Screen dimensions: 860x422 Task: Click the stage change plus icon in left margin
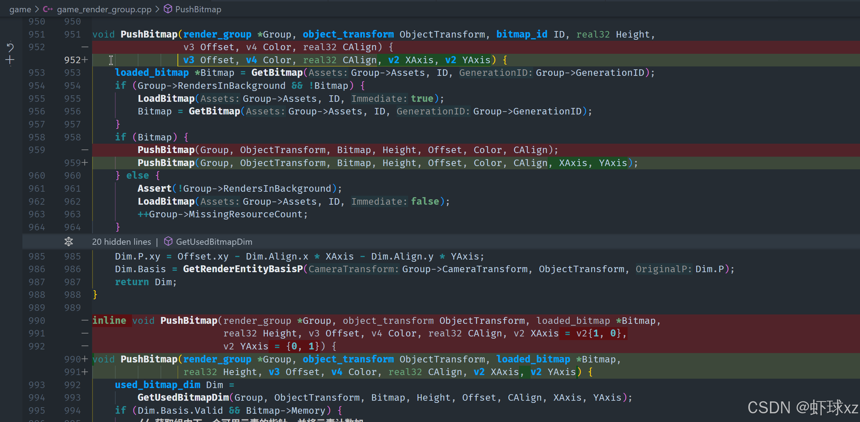click(10, 60)
